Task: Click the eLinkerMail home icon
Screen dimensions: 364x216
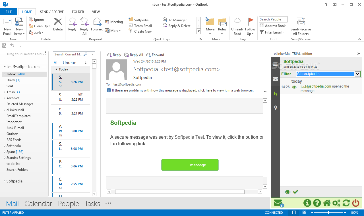Action: tap(327, 203)
